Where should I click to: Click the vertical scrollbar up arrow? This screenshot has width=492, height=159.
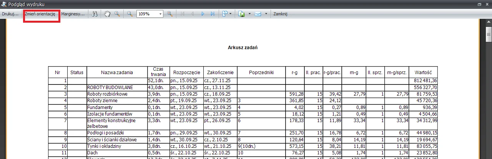(x=489, y=23)
